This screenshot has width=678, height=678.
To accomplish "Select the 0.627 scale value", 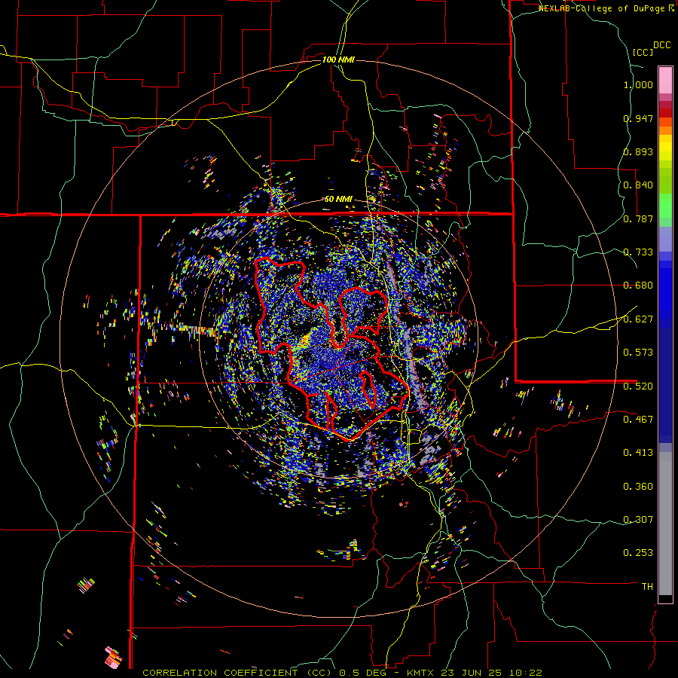I will click(638, 319).
